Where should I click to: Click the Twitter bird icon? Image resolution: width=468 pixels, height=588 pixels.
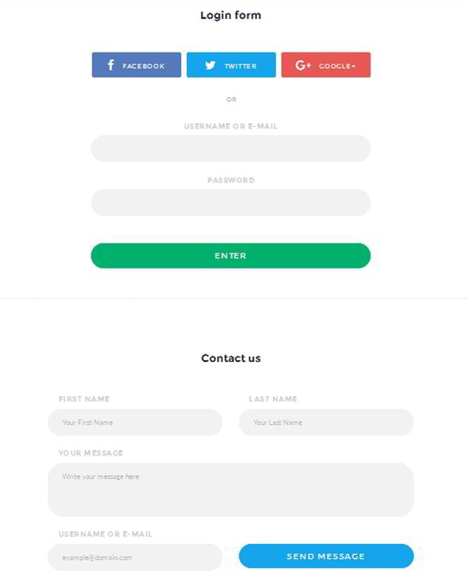click(210, 66)
